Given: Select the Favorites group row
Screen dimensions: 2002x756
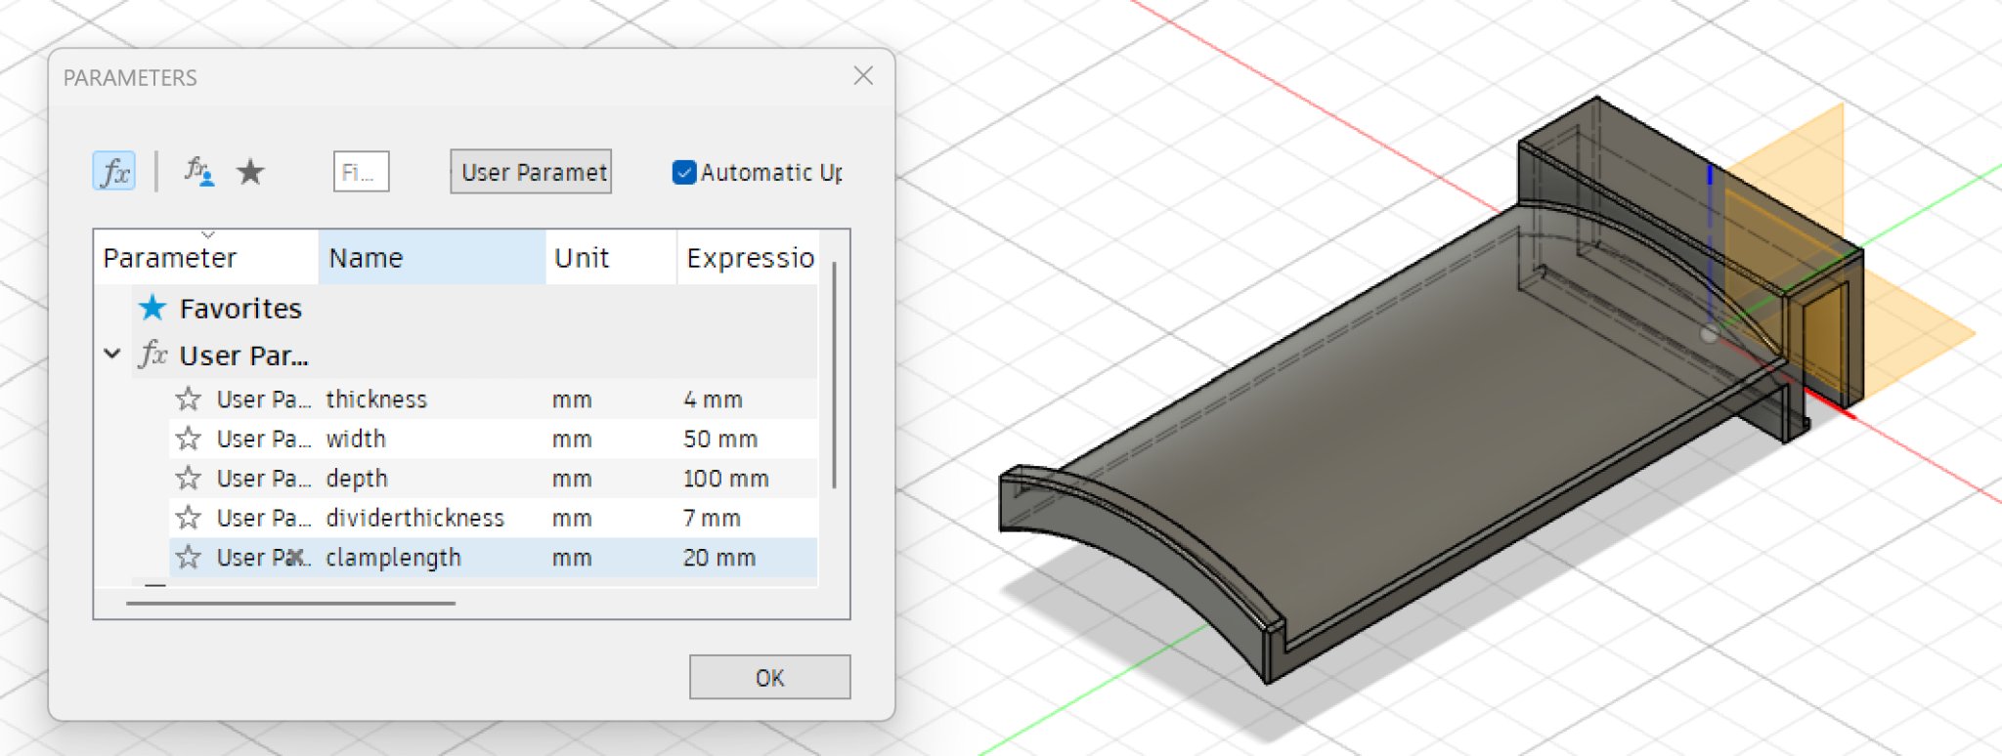Looking at the screenshot, I should click(240, 309).
